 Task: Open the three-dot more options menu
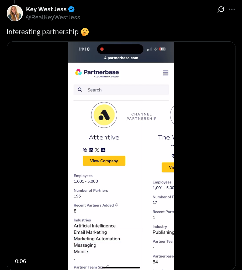pyautogui.click(x=232, y=9)
